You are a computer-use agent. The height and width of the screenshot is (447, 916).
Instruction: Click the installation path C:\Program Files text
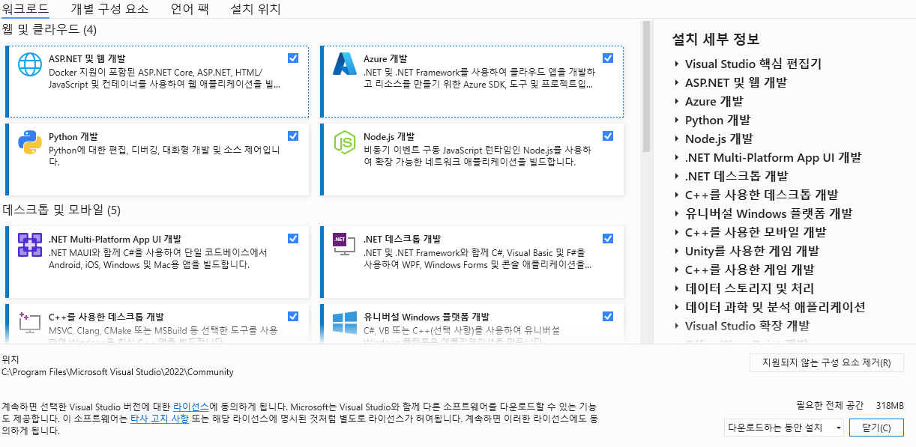[118, 372]
